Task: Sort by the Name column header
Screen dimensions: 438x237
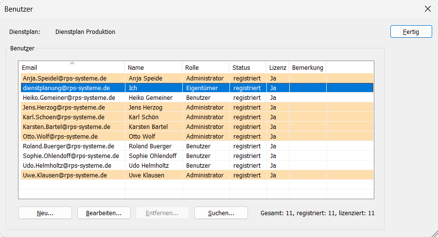Action: [153, 68]
